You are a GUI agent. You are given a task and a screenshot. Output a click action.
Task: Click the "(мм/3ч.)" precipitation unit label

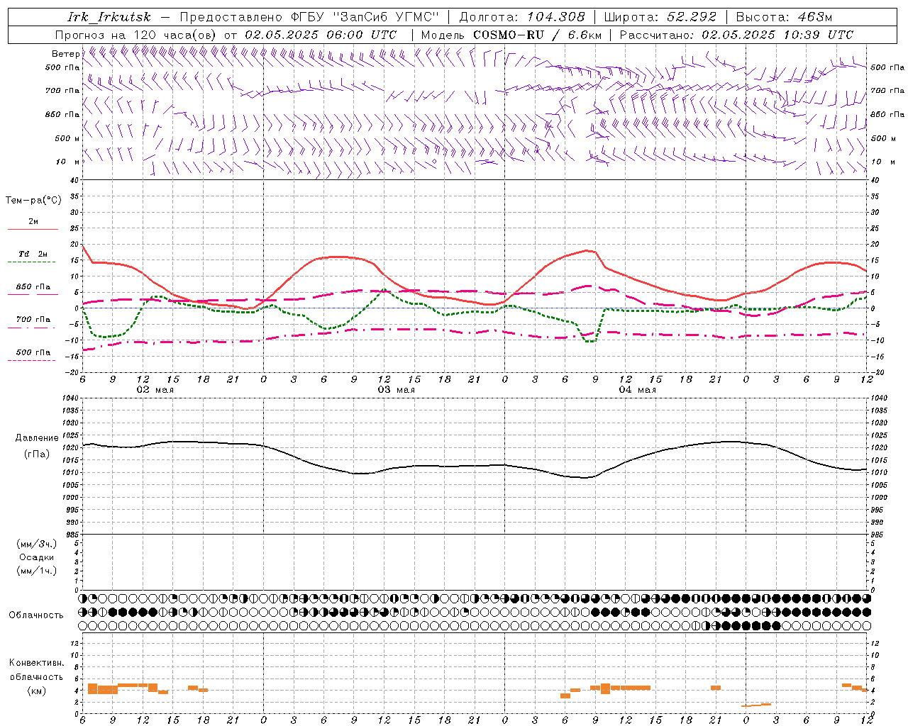(37, 544)
